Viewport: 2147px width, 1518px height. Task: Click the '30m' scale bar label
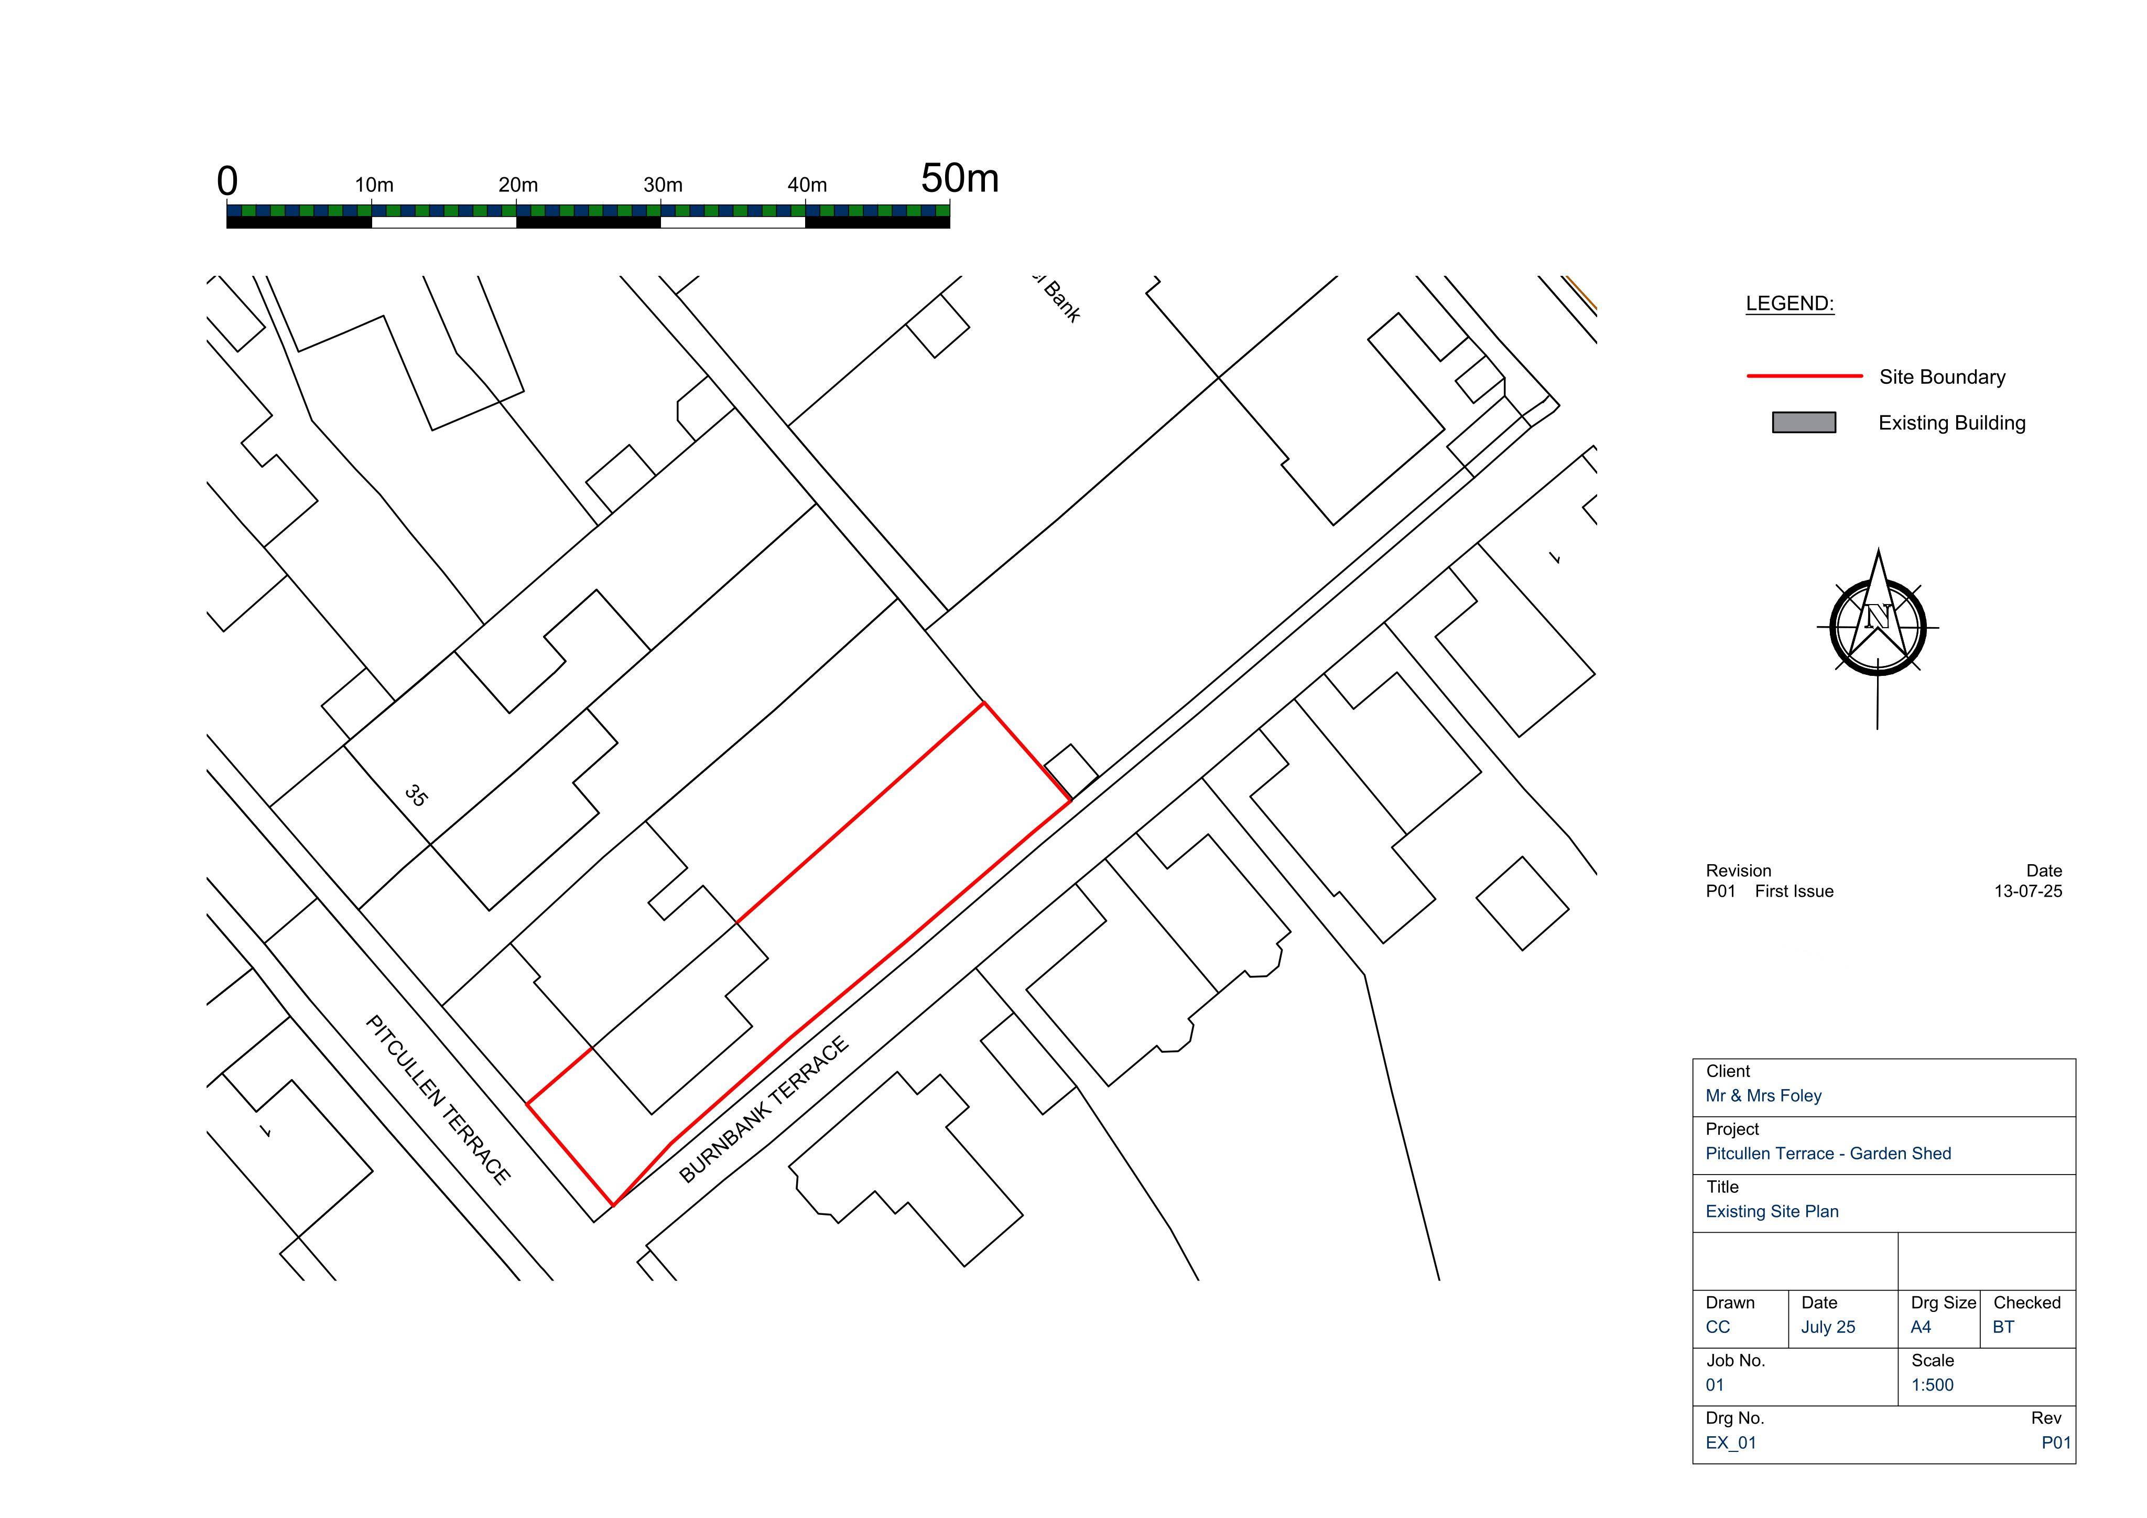pyautogui.click(x=663, y=185)
